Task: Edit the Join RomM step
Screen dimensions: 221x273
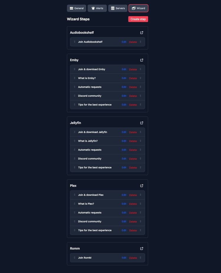Action: [x=124, y=258]
